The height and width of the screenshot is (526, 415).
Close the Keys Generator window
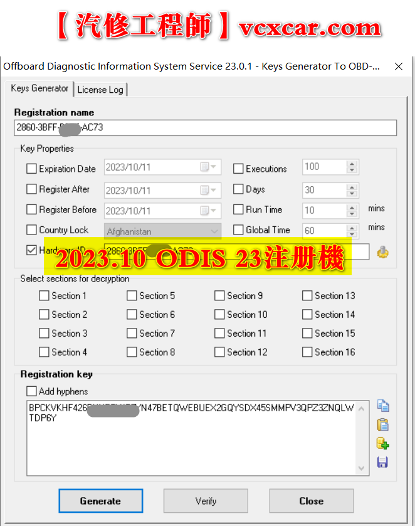[x=399, y=66]
